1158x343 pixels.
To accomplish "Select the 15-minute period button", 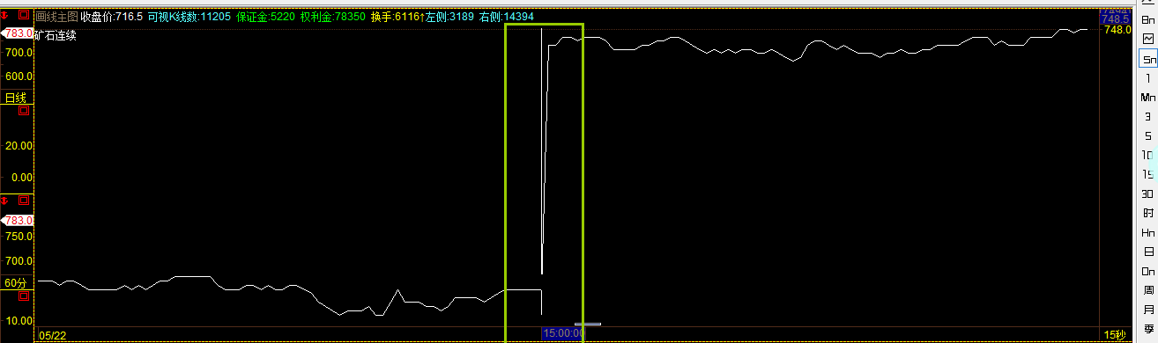I will point(1147,174).
